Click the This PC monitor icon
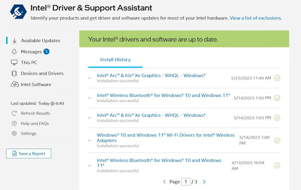The width and height of the screenshot is (301, 190). coord(14,62)
